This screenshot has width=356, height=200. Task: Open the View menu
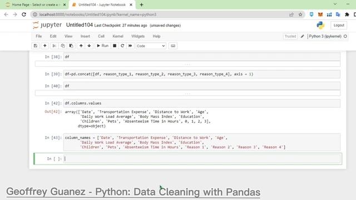(x=68, y=36)
